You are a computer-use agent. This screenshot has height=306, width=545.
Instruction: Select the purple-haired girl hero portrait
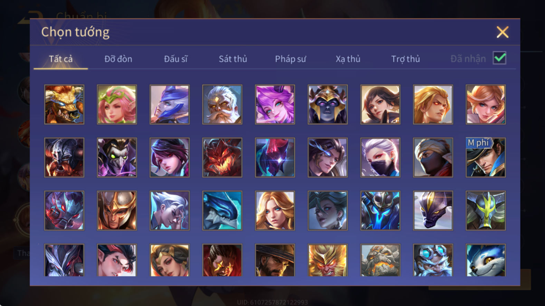275,104
